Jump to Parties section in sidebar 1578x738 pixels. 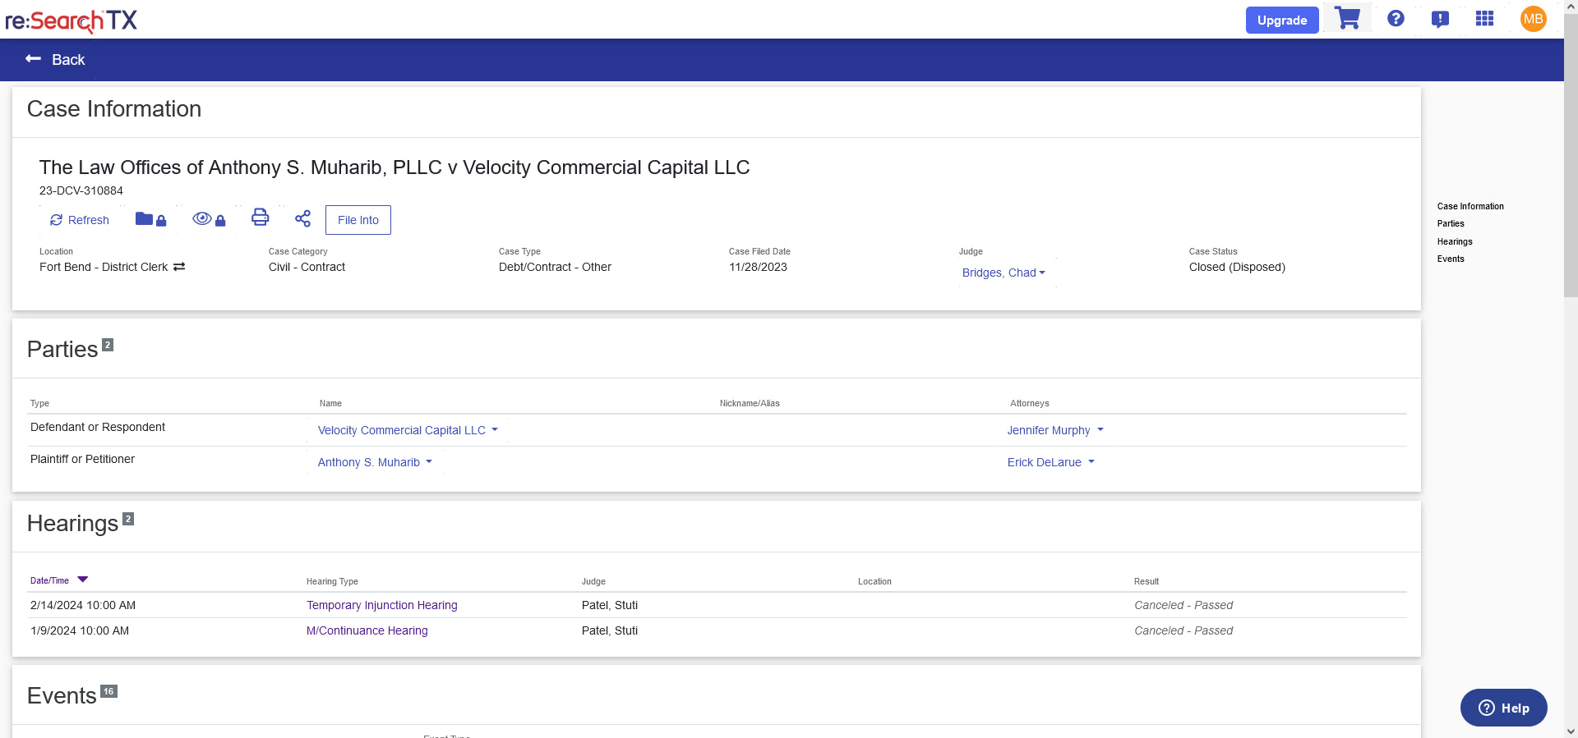point(1451,223)
